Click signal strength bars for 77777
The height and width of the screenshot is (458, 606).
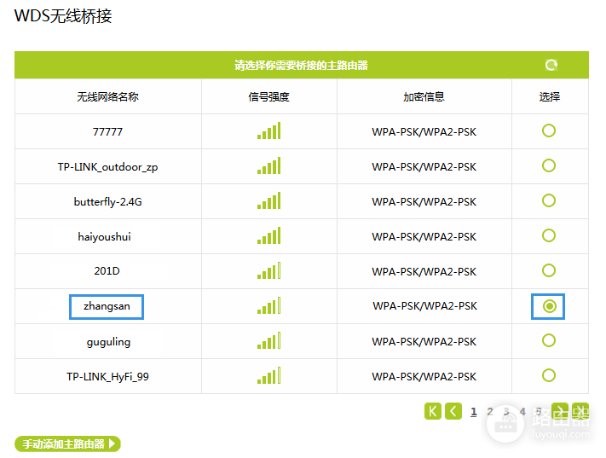(x=269, y=130)
